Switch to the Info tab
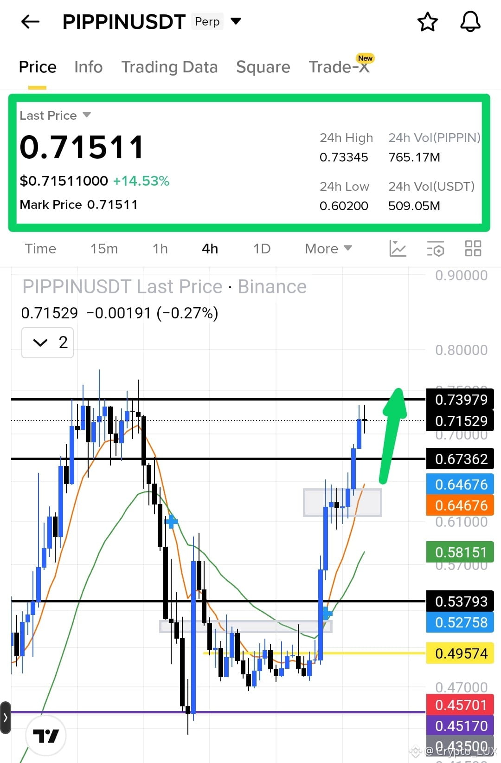This screenshot has width=501, height=763. [88, 67]
